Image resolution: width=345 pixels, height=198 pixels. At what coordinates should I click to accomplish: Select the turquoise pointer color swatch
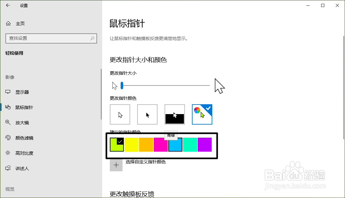pos(190,145)
